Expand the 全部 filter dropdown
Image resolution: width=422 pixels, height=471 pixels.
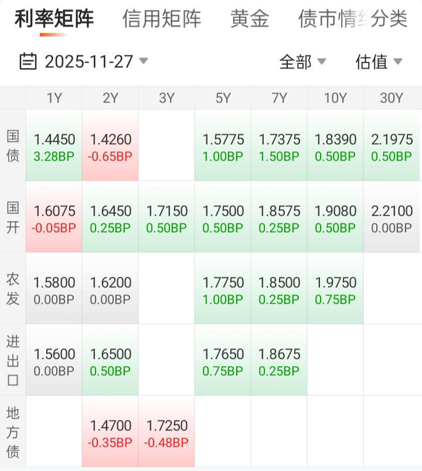(302, 61)
